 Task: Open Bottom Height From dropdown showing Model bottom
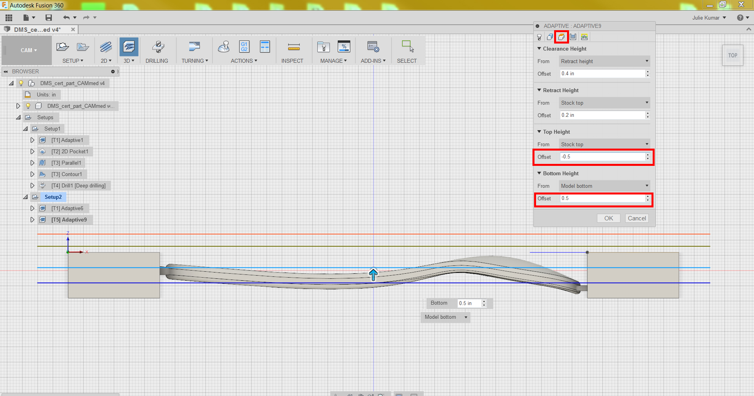(604, 186)
